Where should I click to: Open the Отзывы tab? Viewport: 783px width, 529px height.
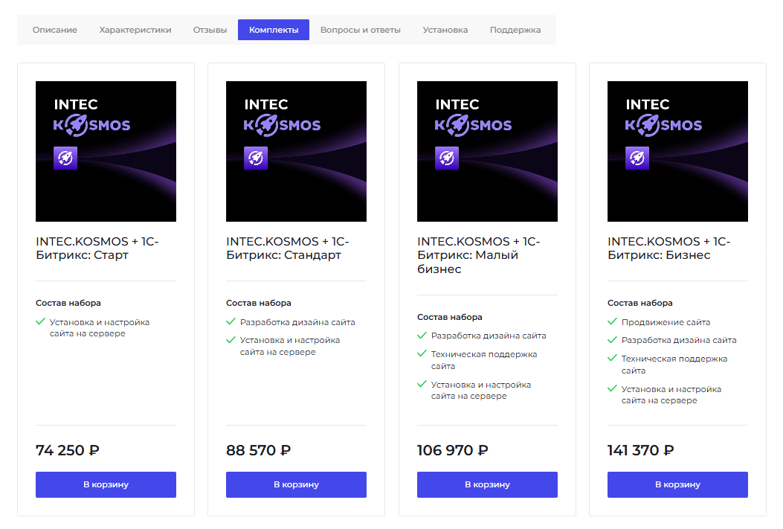(210, 30)
